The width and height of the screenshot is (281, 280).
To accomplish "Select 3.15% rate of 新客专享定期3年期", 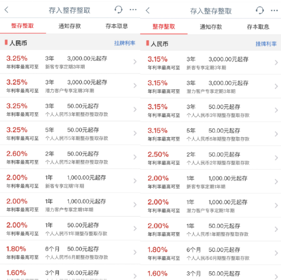I will click(x=157, y=59).
